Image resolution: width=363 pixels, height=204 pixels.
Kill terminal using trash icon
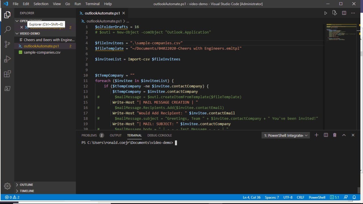(x=335, y=135)
